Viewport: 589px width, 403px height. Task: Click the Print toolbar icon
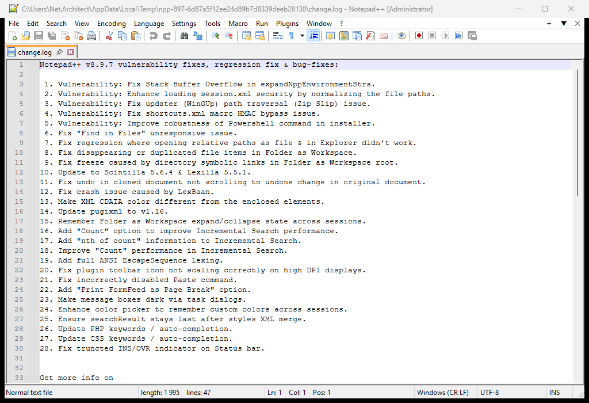click(91, 36)
